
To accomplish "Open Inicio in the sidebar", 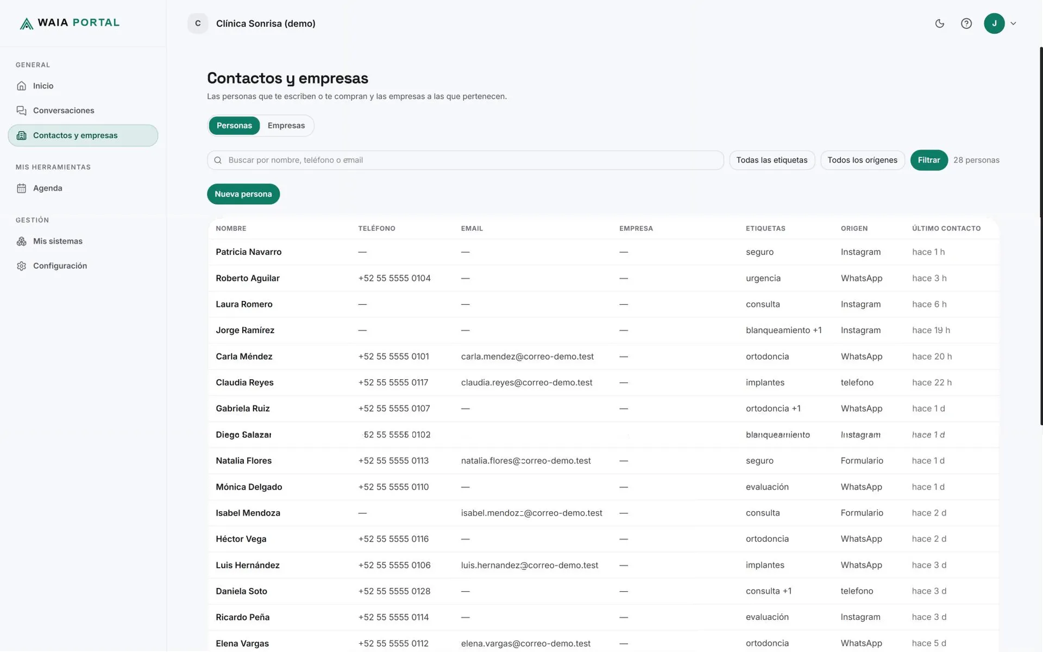I will [83, 86].
